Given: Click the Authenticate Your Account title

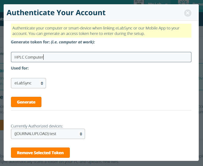Looking at the screenshot, I should (56, 13).
